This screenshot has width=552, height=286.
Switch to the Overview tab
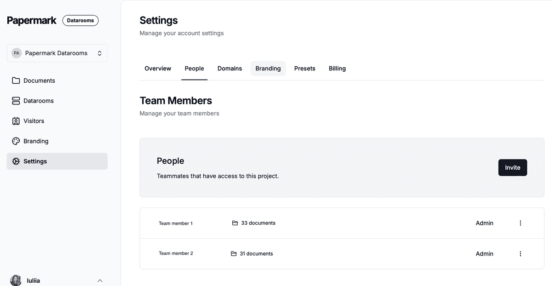(x=158, y=69)
